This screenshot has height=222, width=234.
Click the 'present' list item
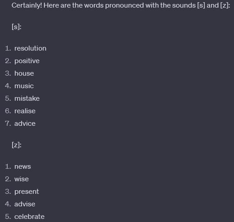(26, 192)
